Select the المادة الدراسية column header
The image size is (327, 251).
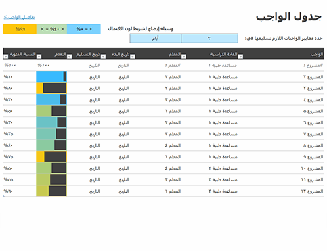[224, 54]
